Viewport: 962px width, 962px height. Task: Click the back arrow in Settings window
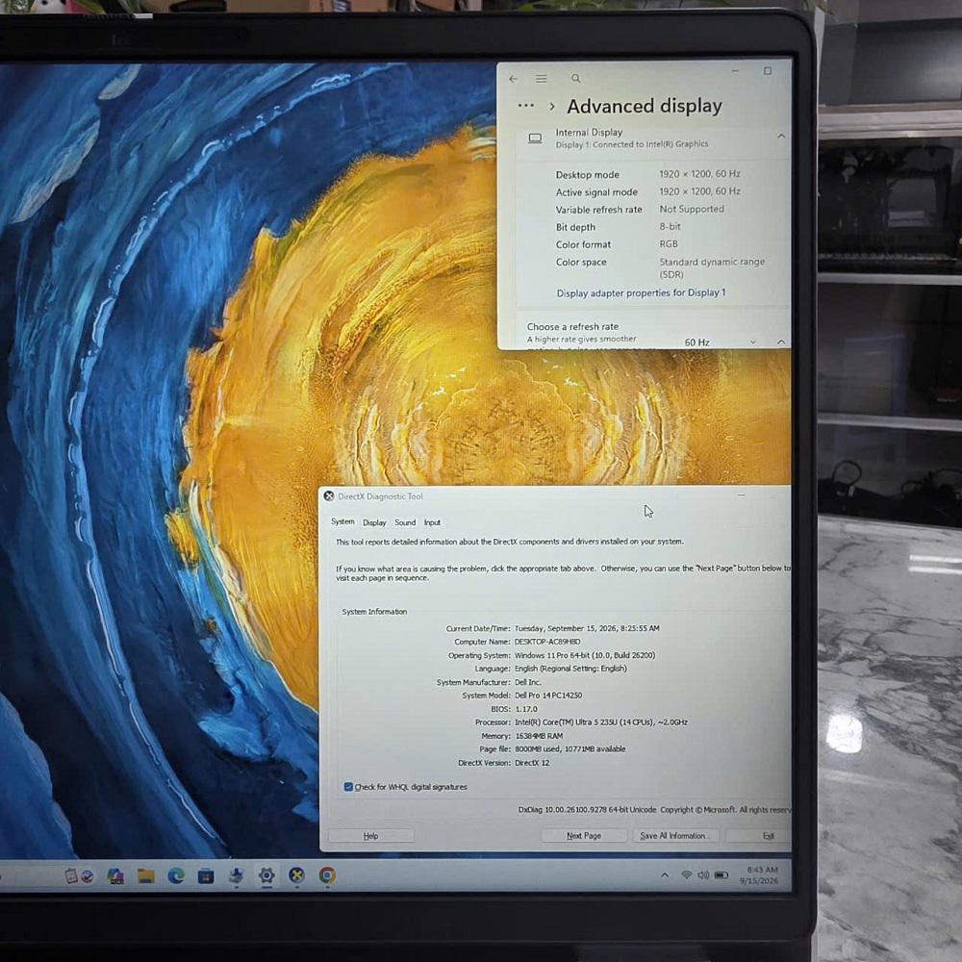pyautogui.click(x=514, y=79)
